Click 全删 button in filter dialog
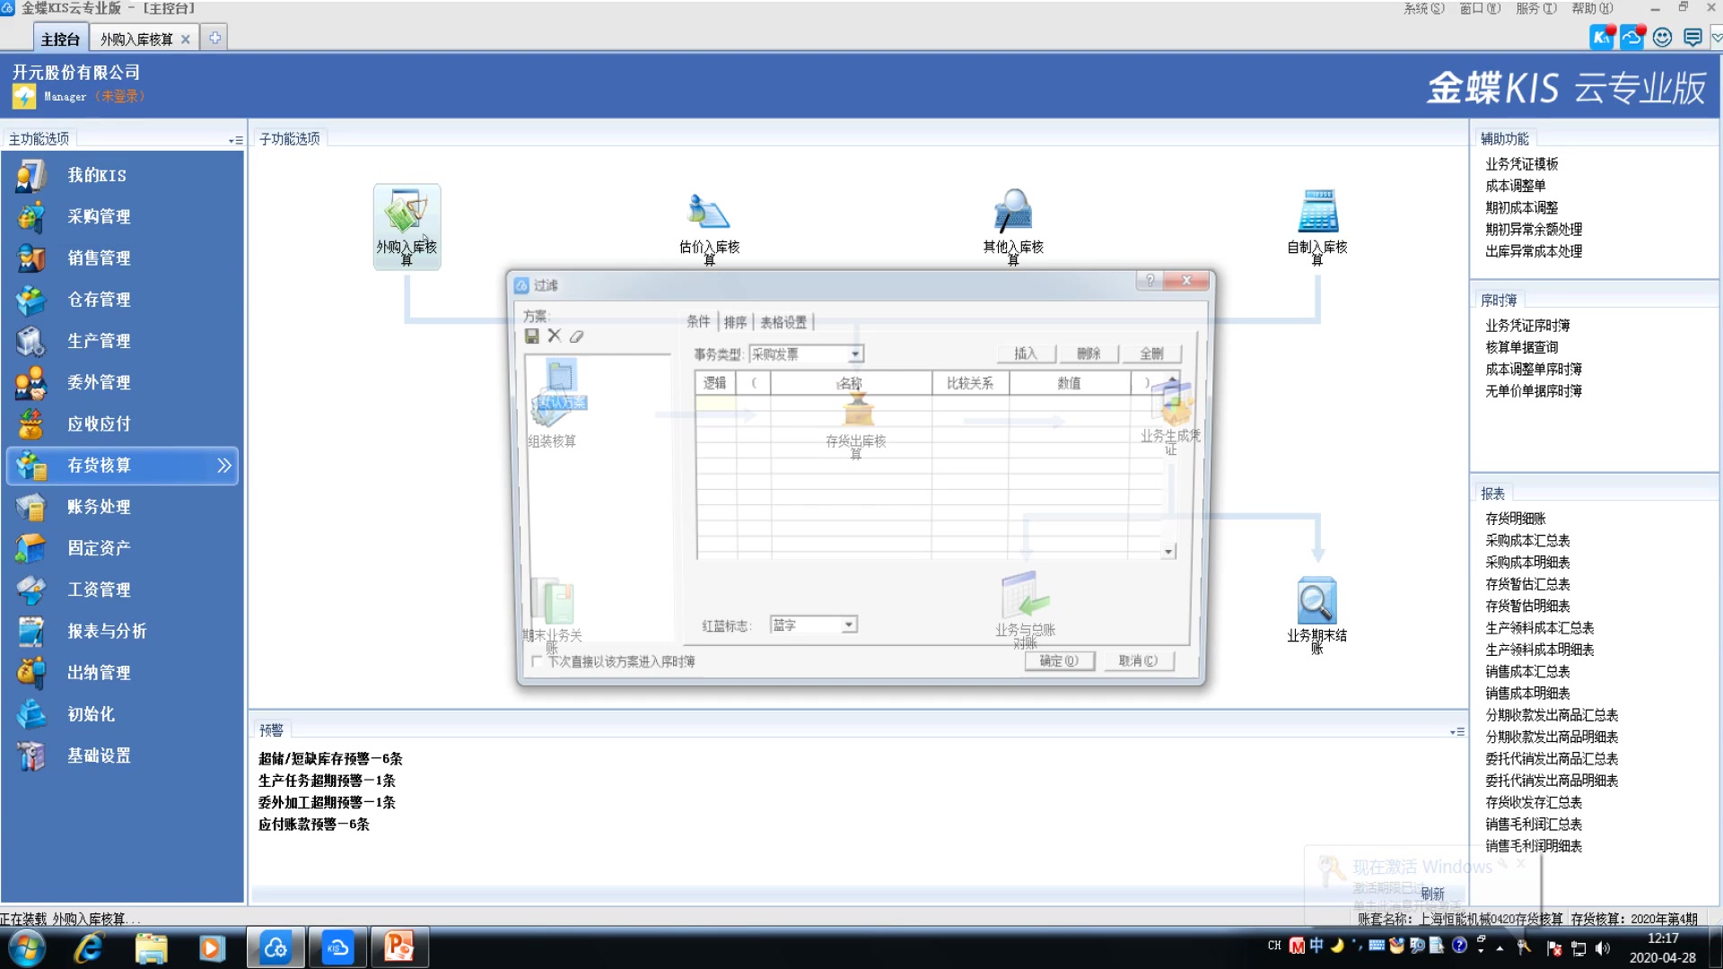This screenshot has width=1723, height=969. point(1151,354)
